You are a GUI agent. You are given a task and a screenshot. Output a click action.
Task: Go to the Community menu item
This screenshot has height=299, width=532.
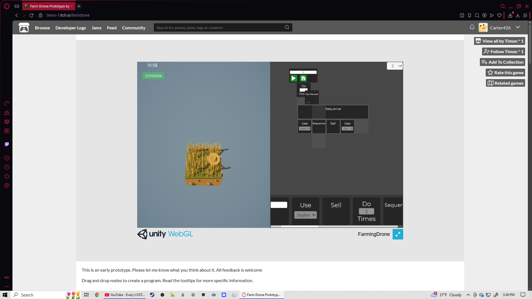[x=134, y=28]
